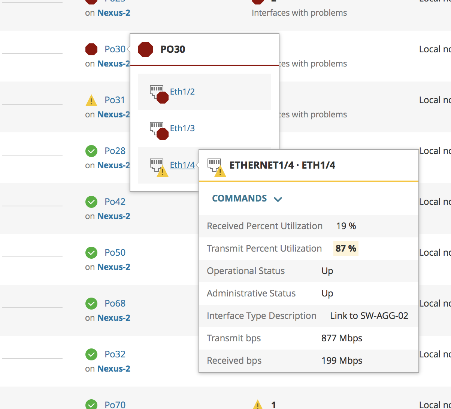
Task: Click the Interface Type Description label
Action: pyautogui.click(x=261, y=316)
